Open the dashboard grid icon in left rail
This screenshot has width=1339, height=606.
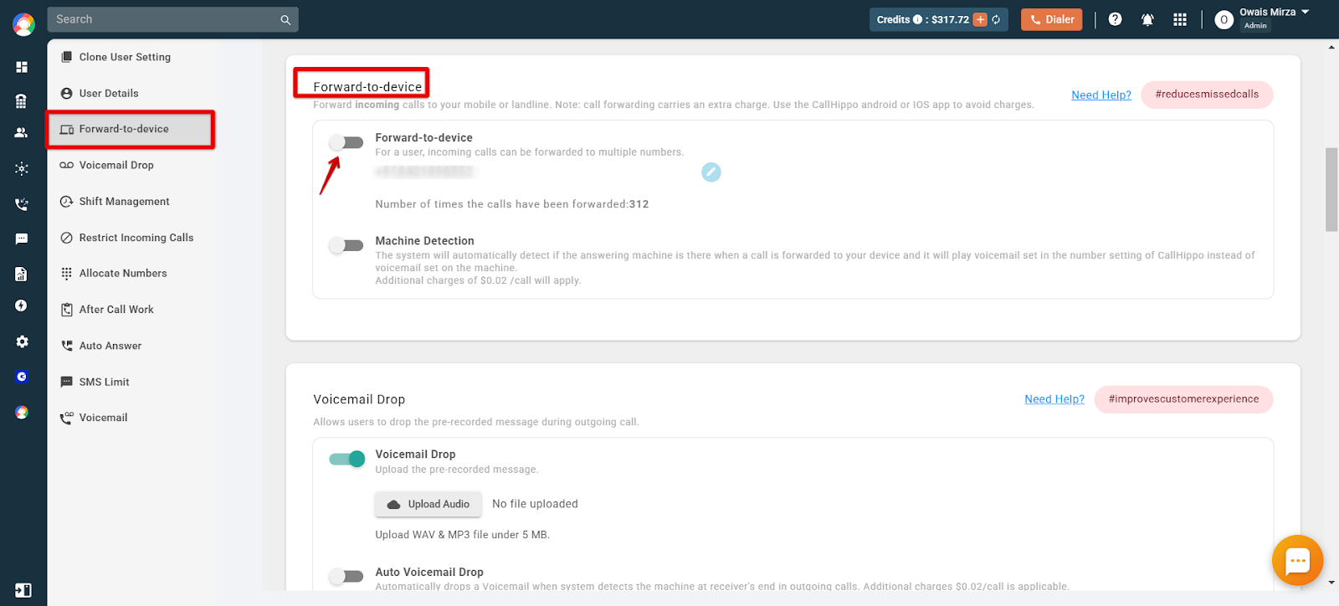22,67
